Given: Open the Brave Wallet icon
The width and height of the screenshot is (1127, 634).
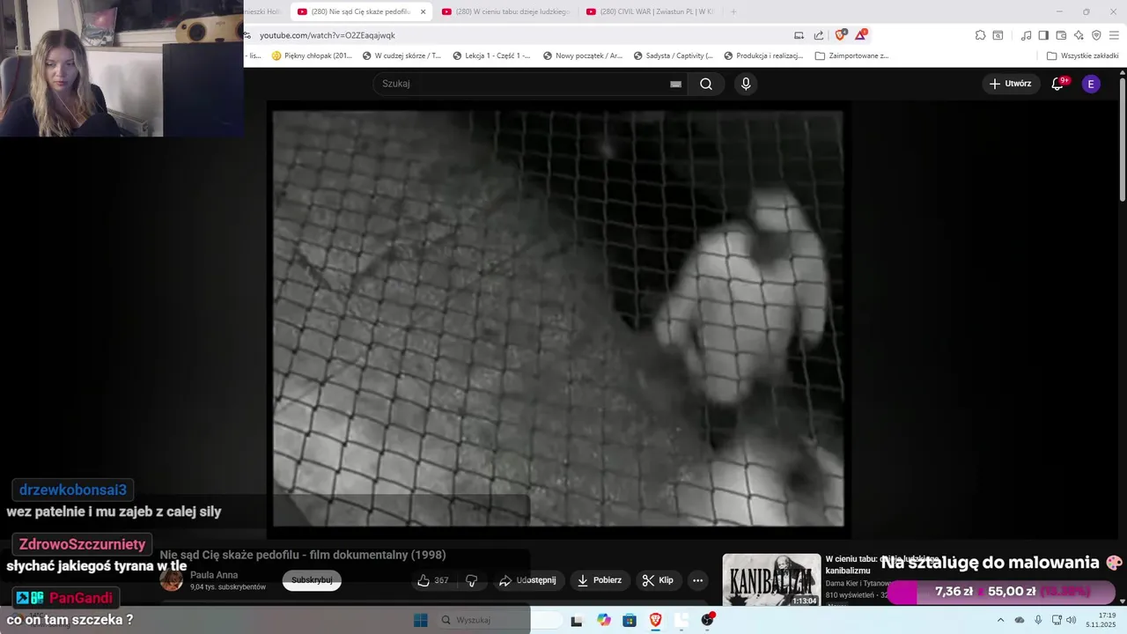Looking at the screenshot, I should [x=1061, y=35].
